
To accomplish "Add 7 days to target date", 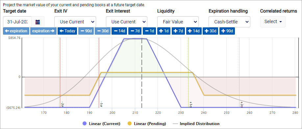I will pyautogui.click(x=178, y=31).
